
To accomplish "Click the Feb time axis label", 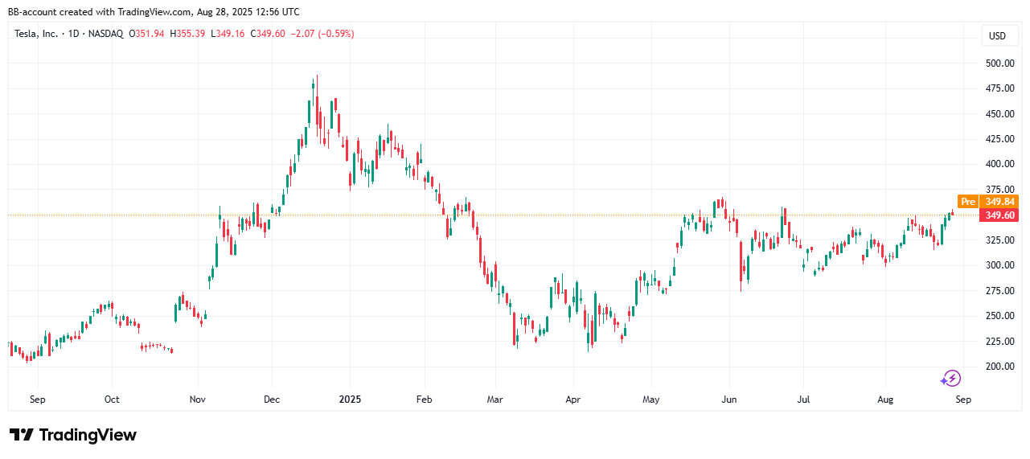I will pyautogui.click(x=425, y=400).
